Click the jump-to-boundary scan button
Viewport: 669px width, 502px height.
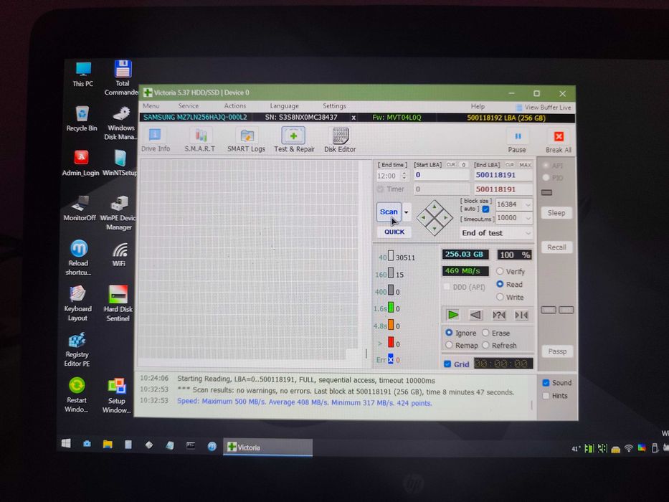point(521,315)
